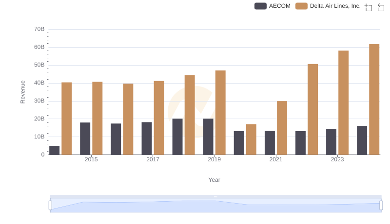Image resolution: width=390 pixels, height=224 pixels.
Task: Click the Year axis title
Action: tap(214, 180)
